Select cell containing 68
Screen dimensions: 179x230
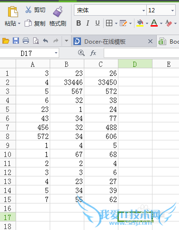[101, 154]
